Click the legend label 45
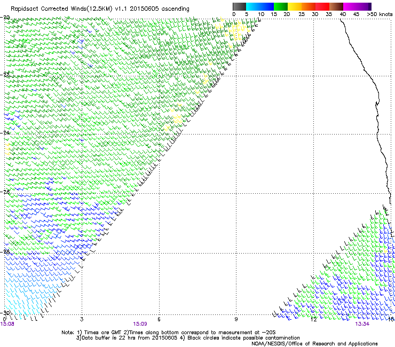Image resolution: width=395 pixels, height=347 pixels. 356,14
